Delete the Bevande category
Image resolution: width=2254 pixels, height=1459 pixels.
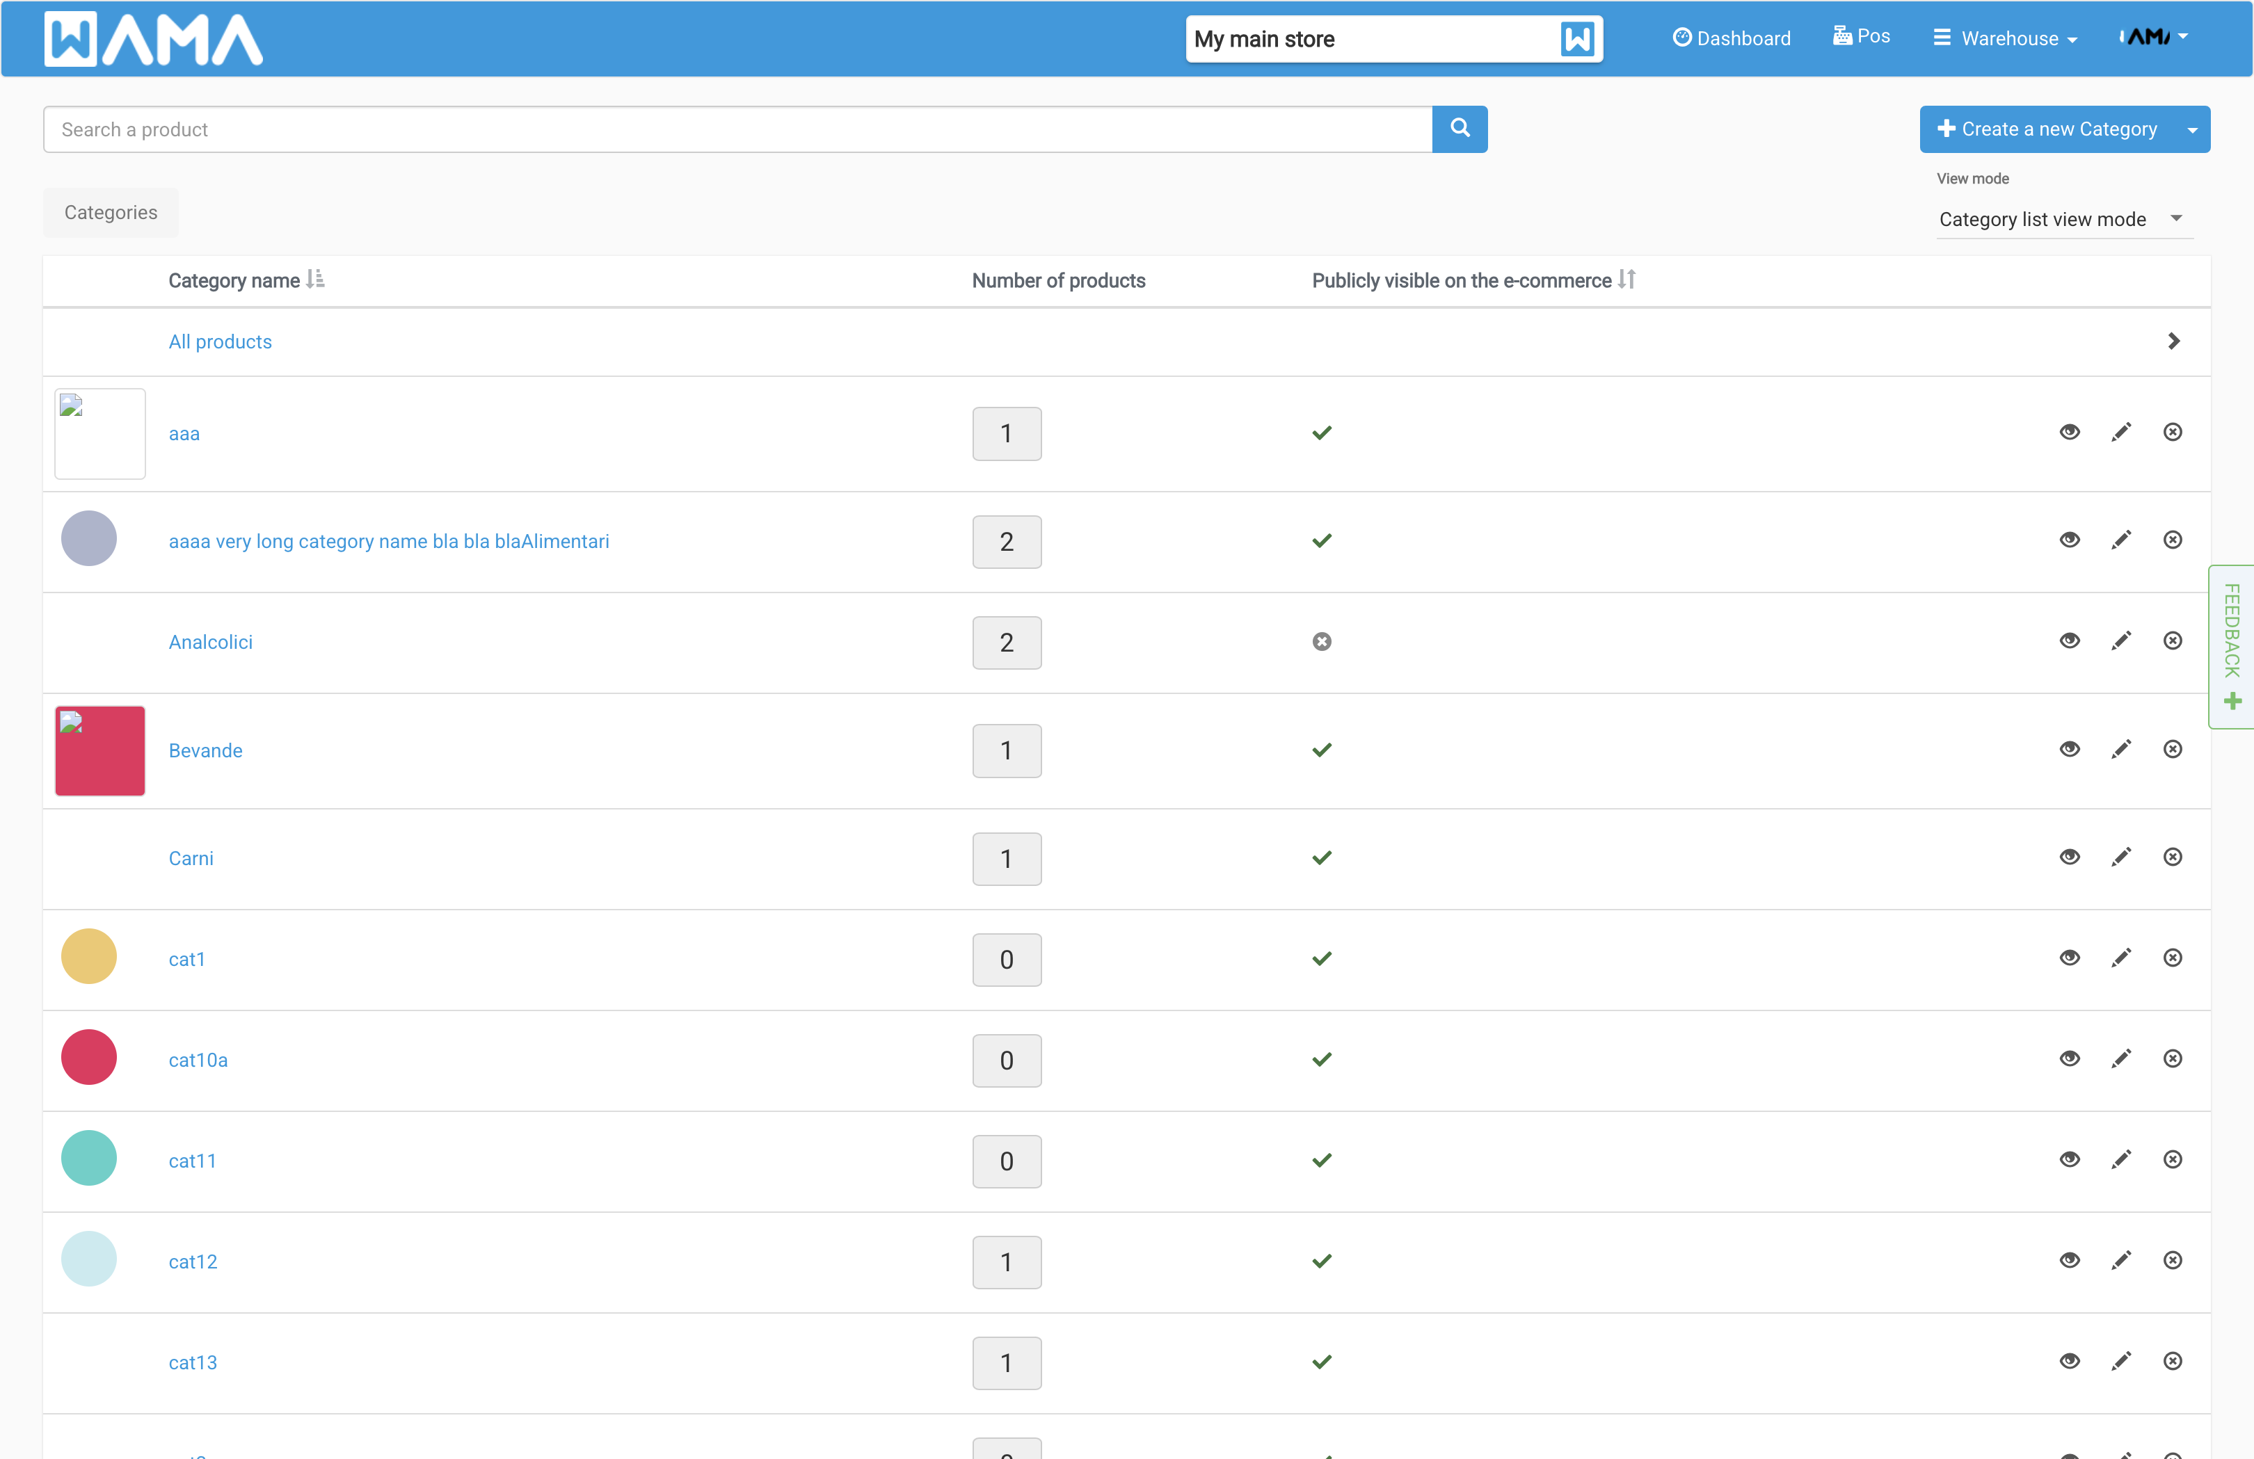[x=2173, y=749]
